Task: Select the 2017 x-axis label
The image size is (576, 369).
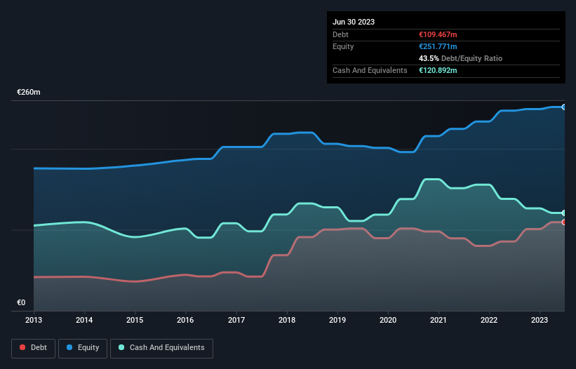Action: (x=236, y=320)
